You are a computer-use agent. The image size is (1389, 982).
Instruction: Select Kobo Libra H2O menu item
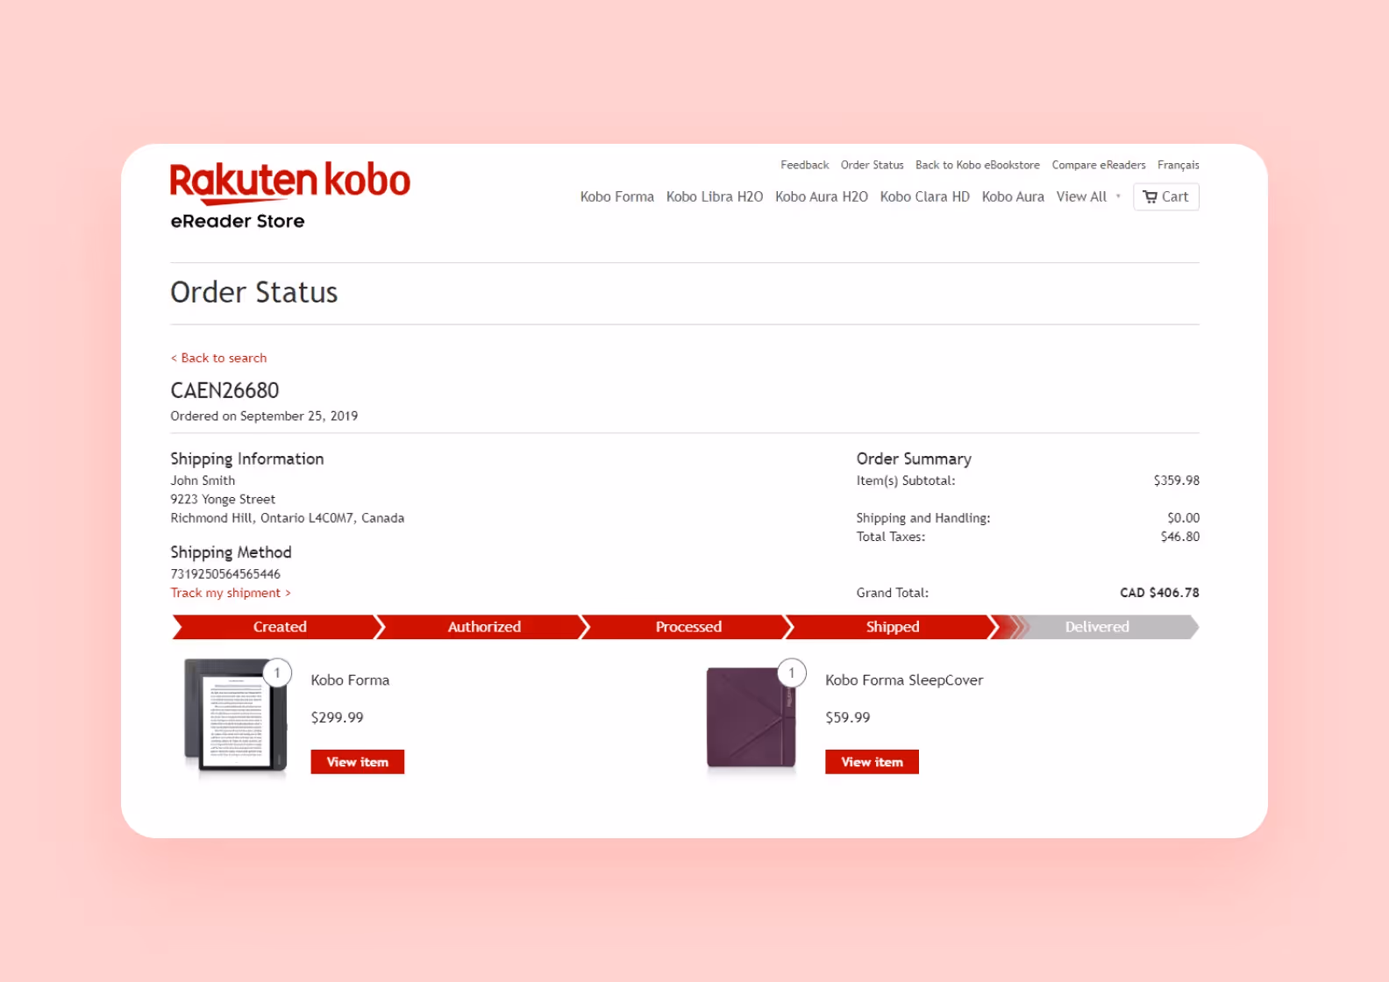(x=714, y=196)
